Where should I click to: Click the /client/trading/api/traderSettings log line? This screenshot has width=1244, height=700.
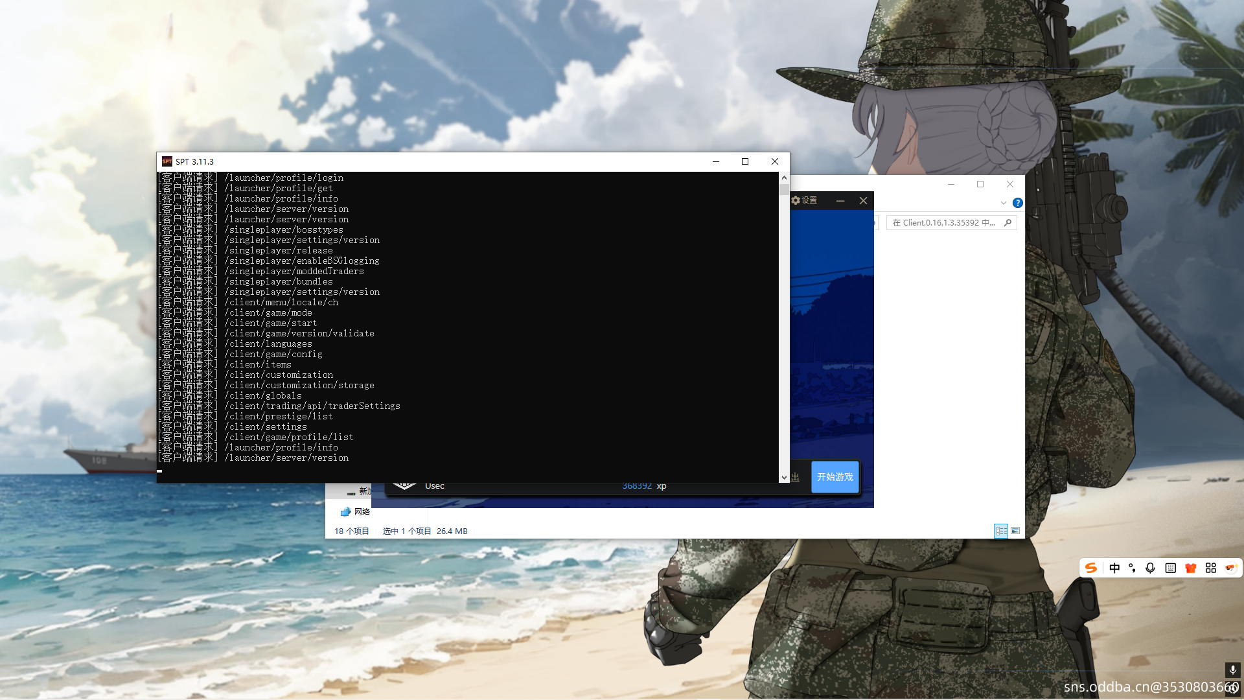(279, 406)
